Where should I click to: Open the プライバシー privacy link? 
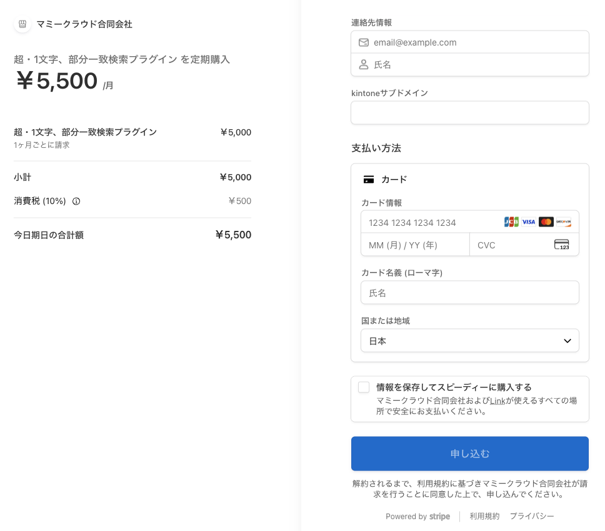532,516
